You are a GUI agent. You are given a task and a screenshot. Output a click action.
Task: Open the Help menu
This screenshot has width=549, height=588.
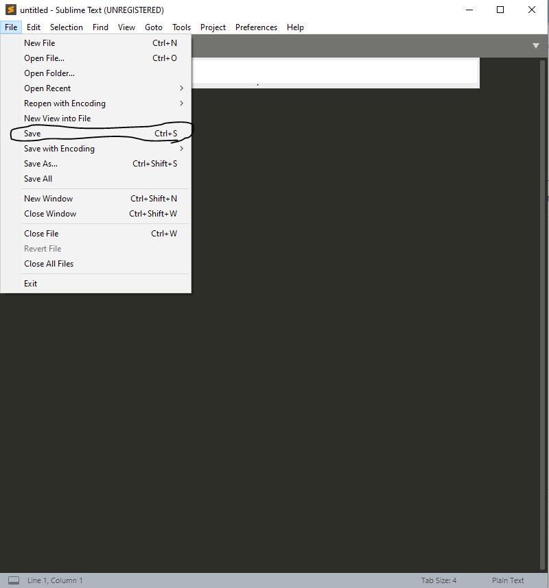click(x=295, y=27)
